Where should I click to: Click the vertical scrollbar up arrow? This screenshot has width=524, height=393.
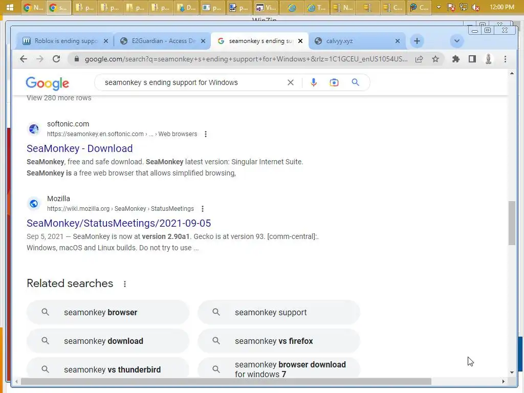point(512,73)
